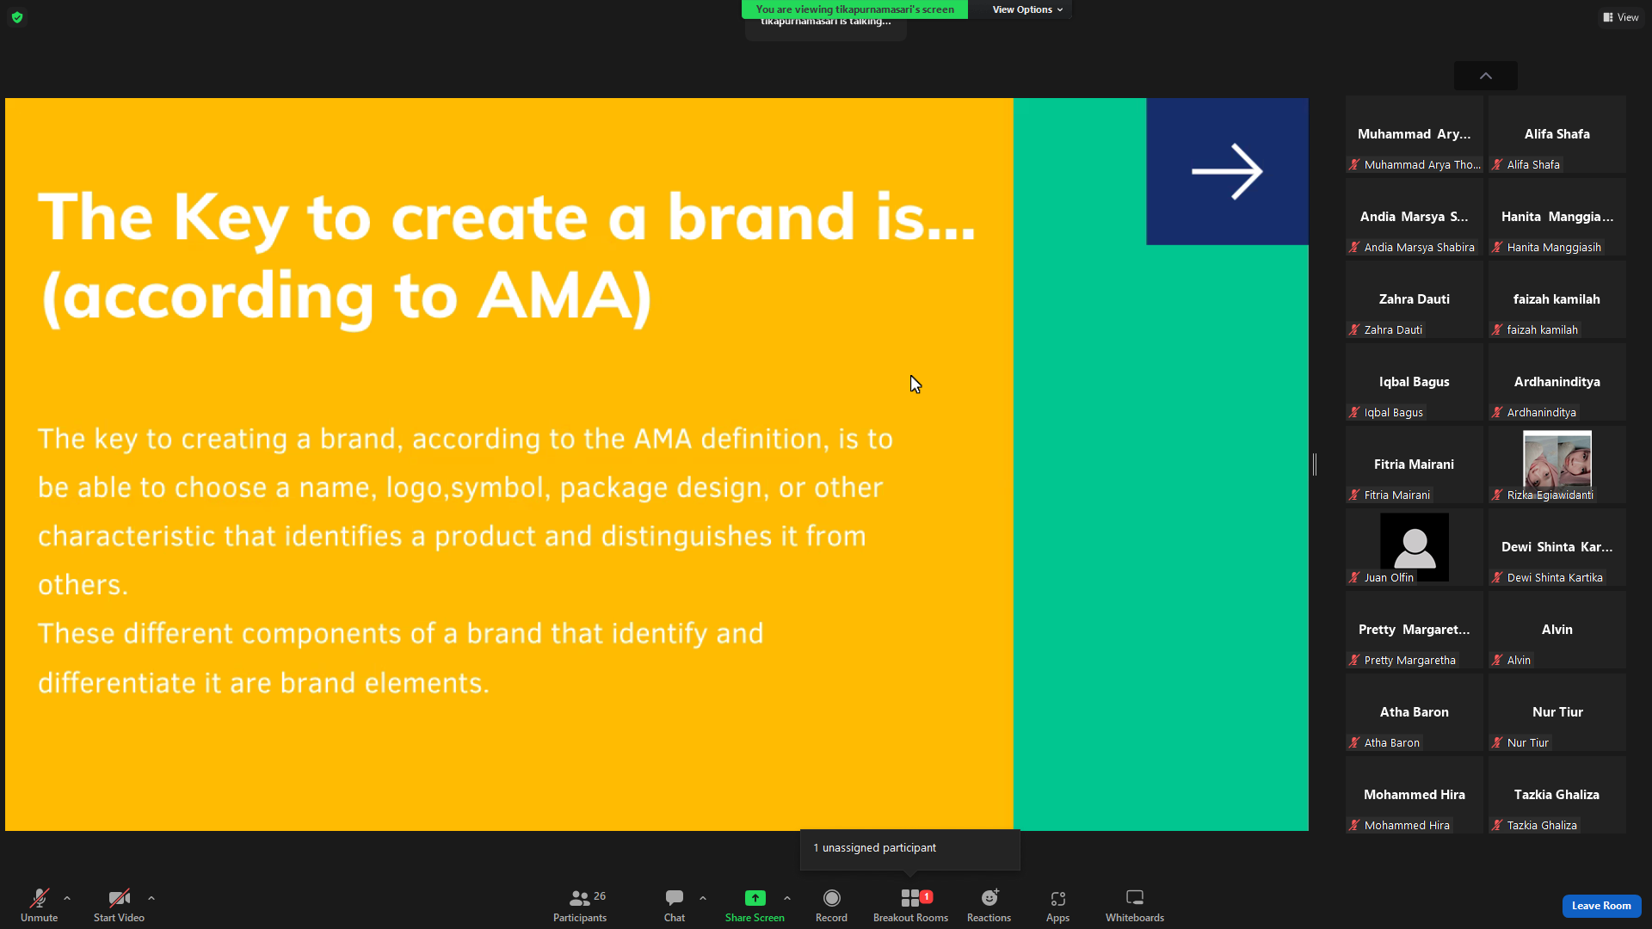Click the '1 unassigned participant' tooltip
Image resolution: width=1652 pixels, height=929 pixels.
(910, 848)
